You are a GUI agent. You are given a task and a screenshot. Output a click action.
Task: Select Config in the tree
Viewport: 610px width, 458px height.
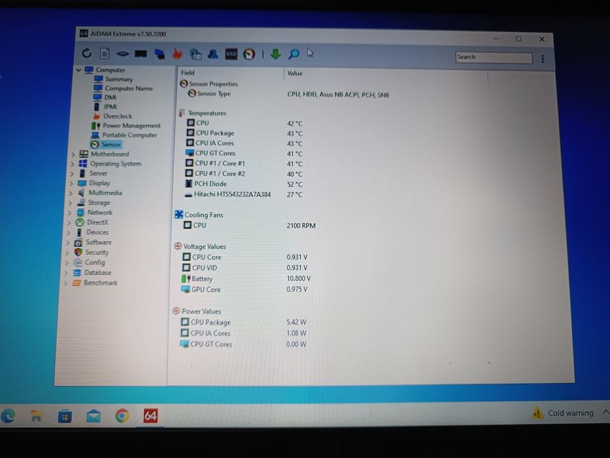[89, 262]
